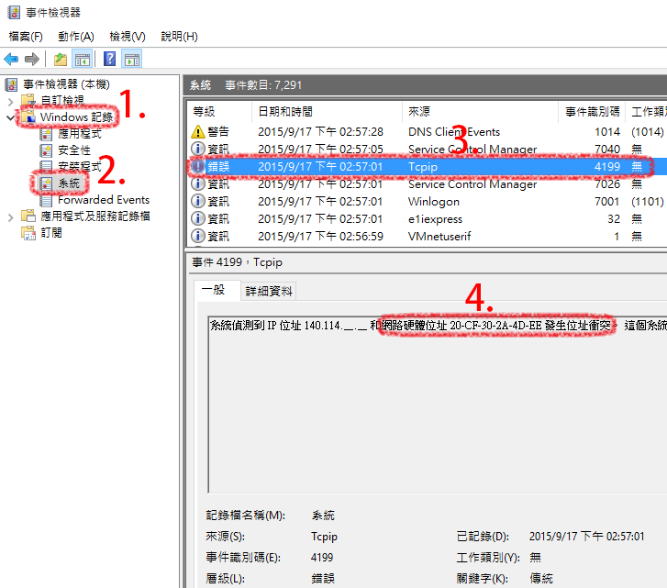Open the 動作(A) menu
Image resolution: width=667 pixels, height=588 pixels.
click(76, 37)
